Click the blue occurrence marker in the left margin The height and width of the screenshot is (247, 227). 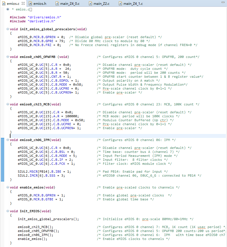pyautogui.click(x=2, y=158)
